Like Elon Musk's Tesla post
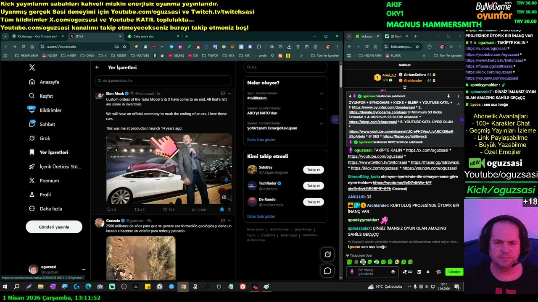Screen dimensions: 538x302 (165, 209)
